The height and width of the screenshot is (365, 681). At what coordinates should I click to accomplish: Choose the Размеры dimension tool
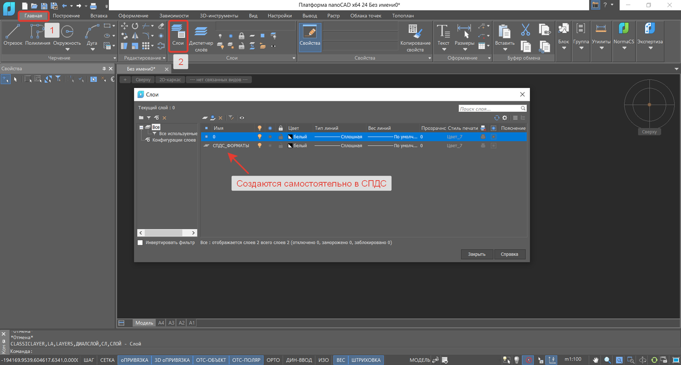click(464, 35)
